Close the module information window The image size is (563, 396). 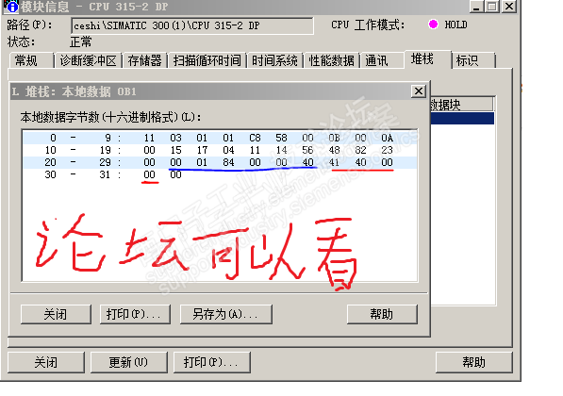509,7
